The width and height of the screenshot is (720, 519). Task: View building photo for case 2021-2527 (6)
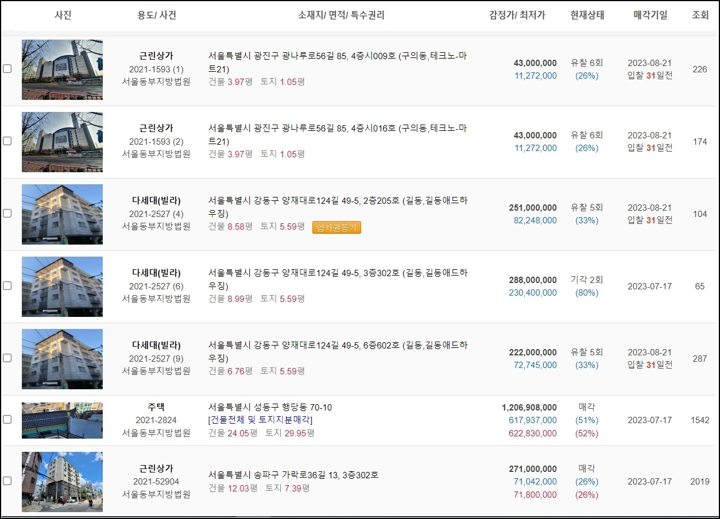62,286
